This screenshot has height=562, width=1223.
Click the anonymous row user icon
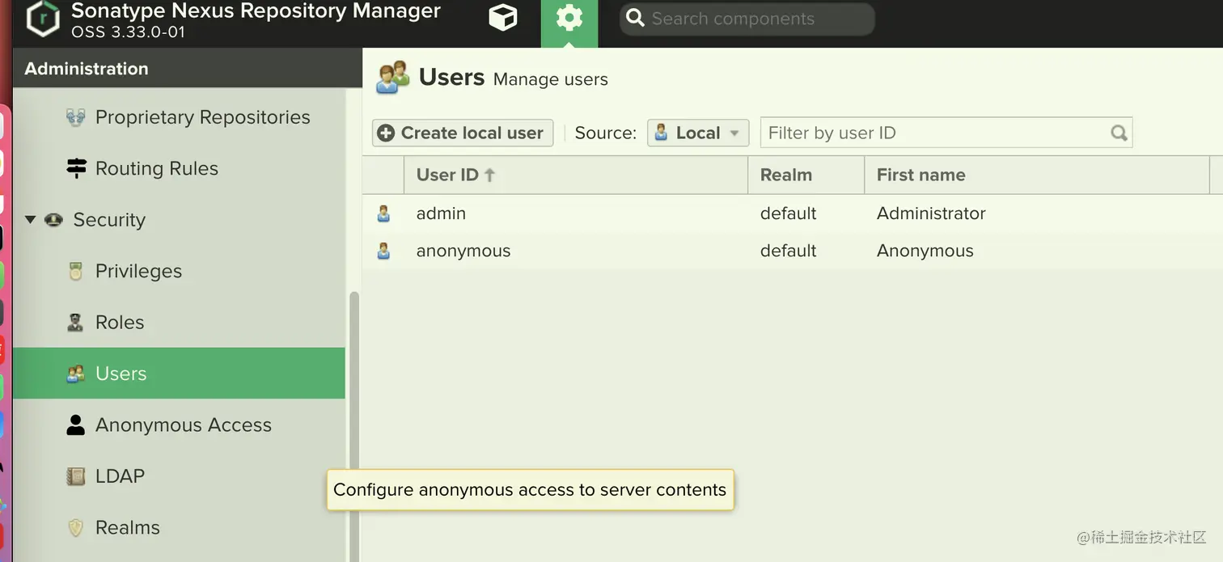click(383, 251)
